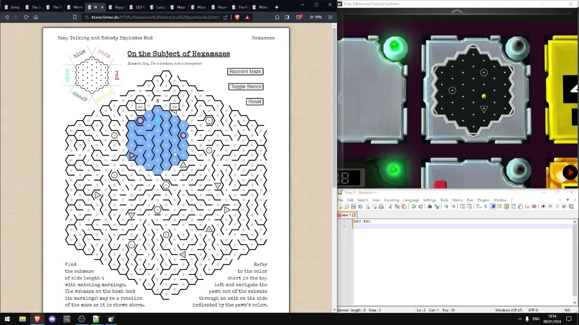This screenshot has height=325, width=579.
Task: Click the Copy icon in Notepad++ toolbar
Action: point(397,207)
